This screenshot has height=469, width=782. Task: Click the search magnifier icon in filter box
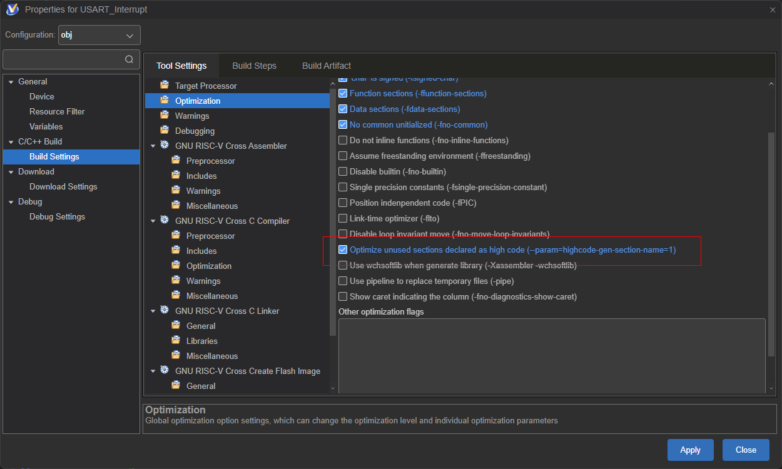tap(129, 59)
